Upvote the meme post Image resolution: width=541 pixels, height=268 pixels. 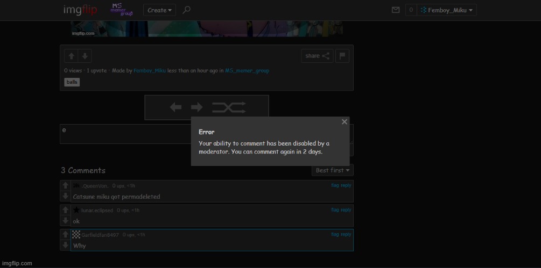tap(71, 56)
